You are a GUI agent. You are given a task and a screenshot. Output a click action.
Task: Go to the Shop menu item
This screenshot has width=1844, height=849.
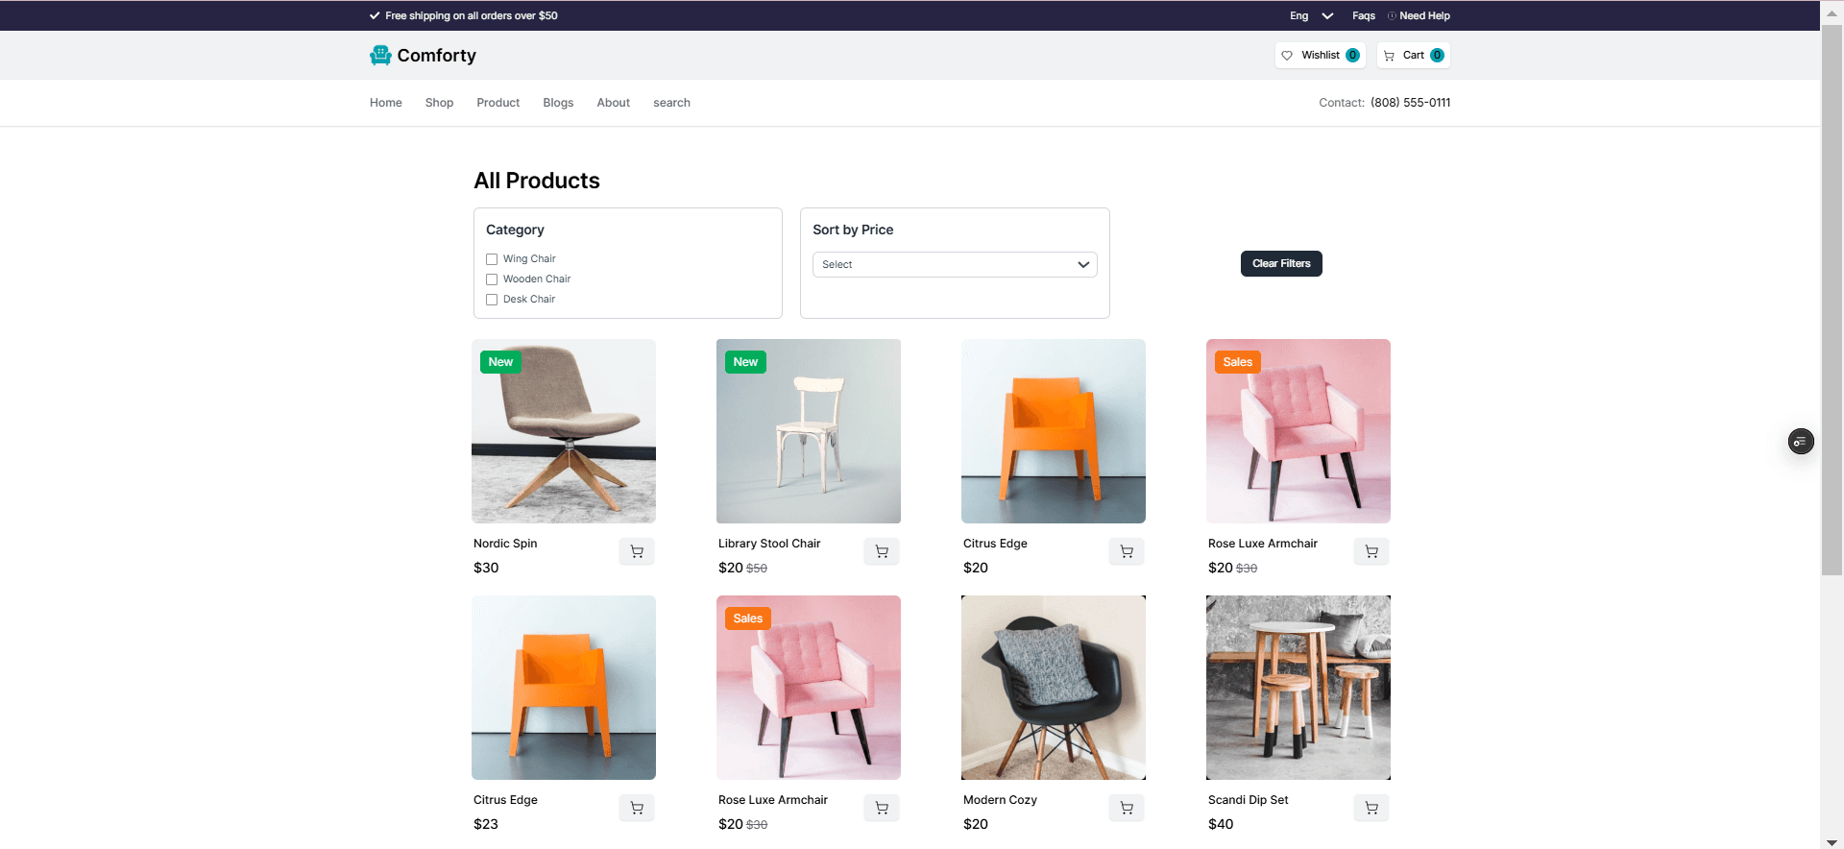click(x=439, y=103)
